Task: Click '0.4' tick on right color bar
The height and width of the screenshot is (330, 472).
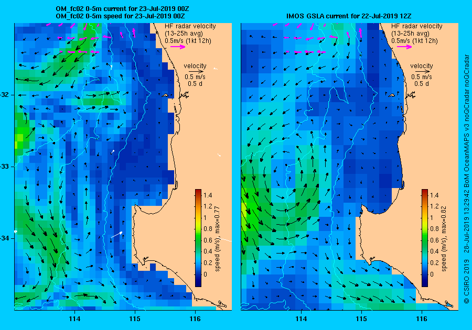Action: click(x=434, y=251)
